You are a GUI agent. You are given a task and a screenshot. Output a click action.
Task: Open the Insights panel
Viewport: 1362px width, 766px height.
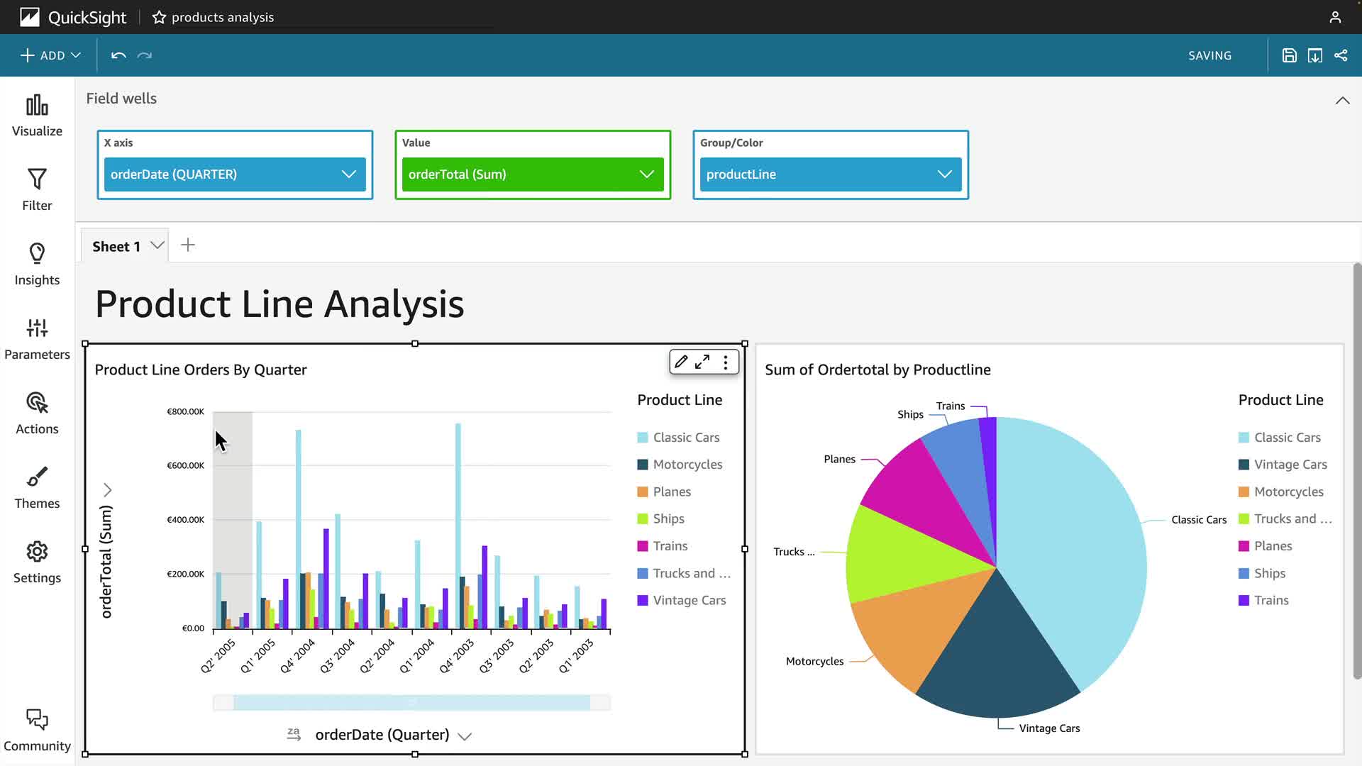(37, 264)
